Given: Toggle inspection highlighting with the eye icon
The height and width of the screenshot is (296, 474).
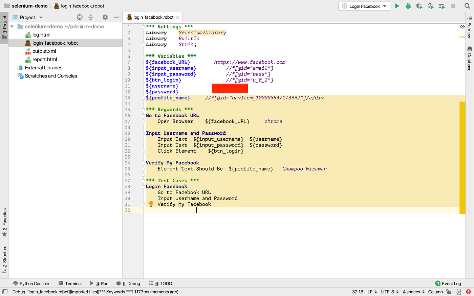Looking at the screenshot, I should pyautogui.click(x=462, y=26).
